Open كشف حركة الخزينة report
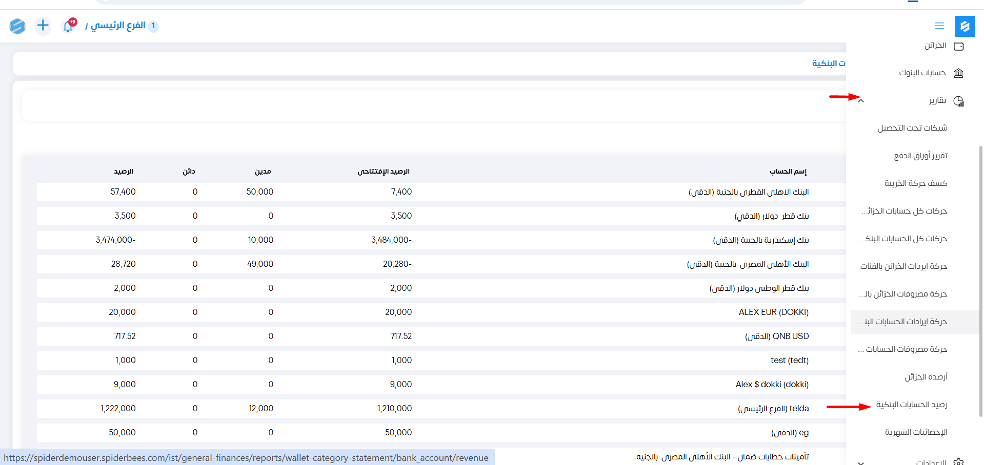984x465 pixels. [x=915, y=183]
